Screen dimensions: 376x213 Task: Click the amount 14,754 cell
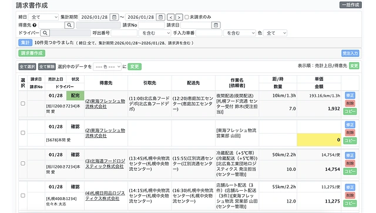pyautogui.click(x=319, y=169)
